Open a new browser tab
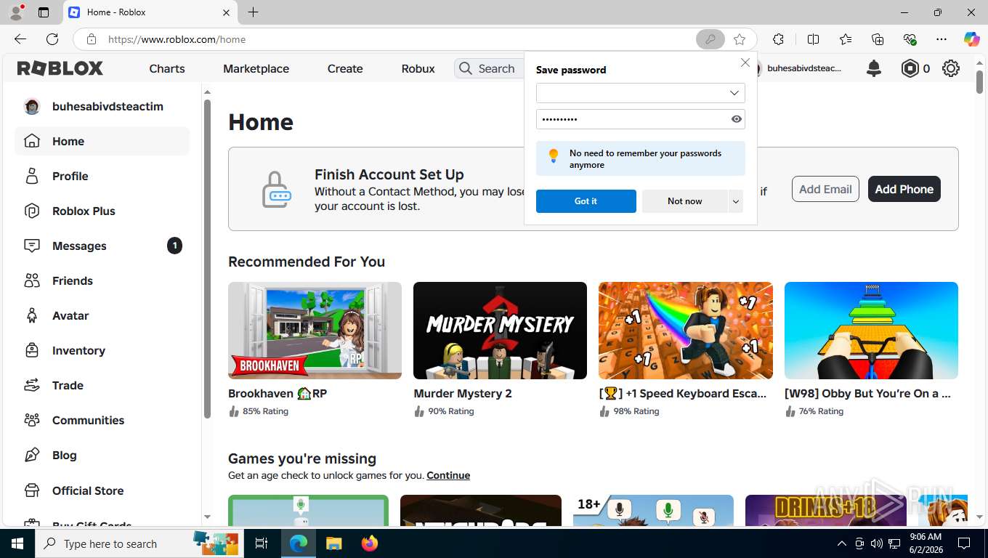 (x=253, y=12)
